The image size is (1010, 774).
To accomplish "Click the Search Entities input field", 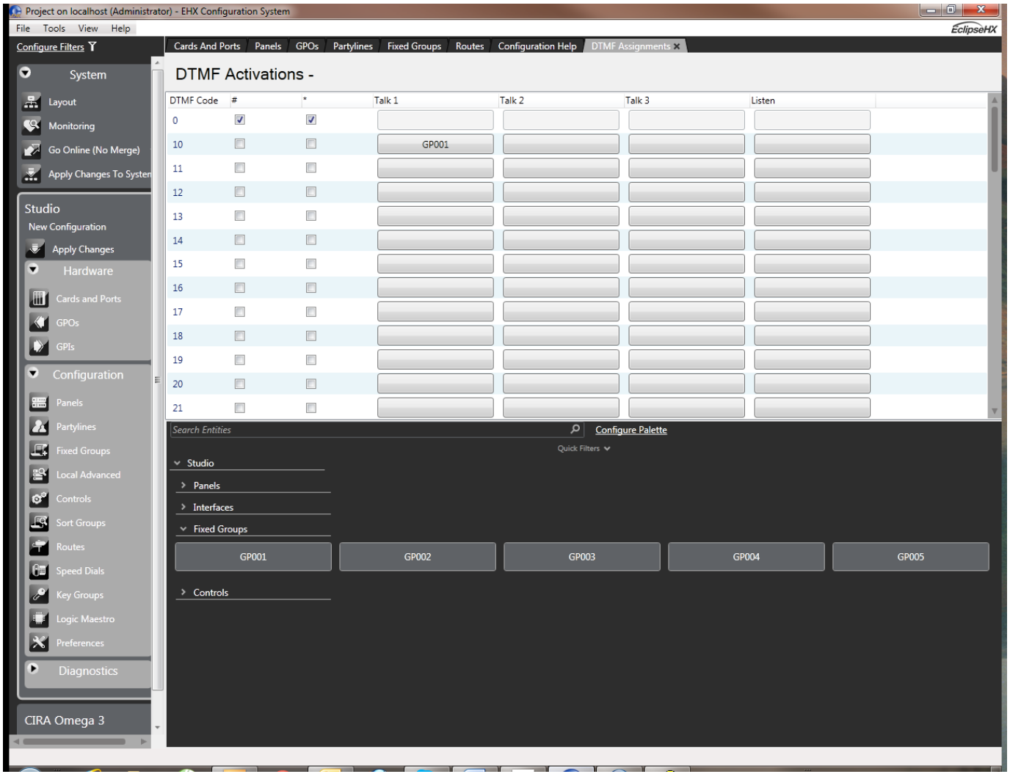I will point(367,430).
